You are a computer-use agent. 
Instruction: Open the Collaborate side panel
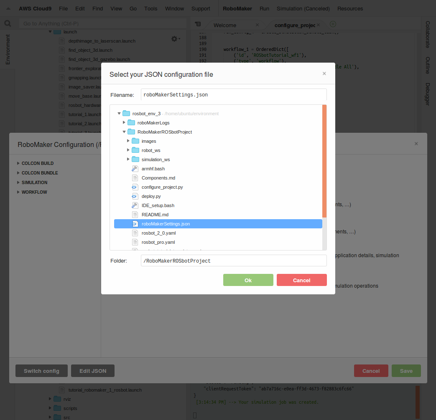pyautogui.click(x=428, y=35)
